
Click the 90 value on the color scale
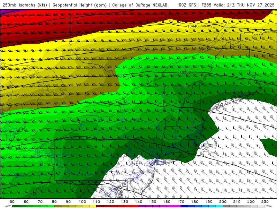pos(68,202)
